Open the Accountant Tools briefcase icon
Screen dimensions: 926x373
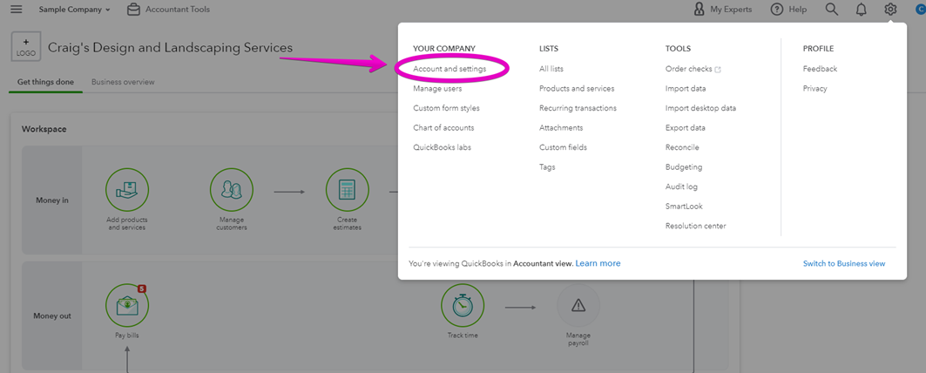tap(133, 10)
